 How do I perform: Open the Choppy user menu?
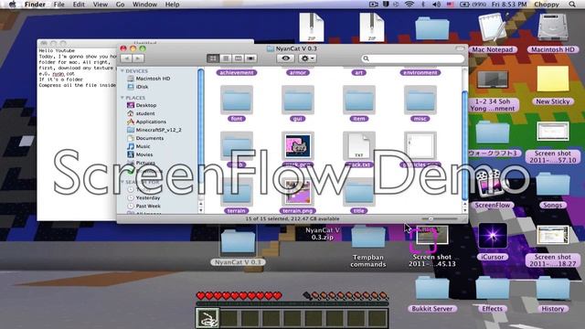coord(547,5)
